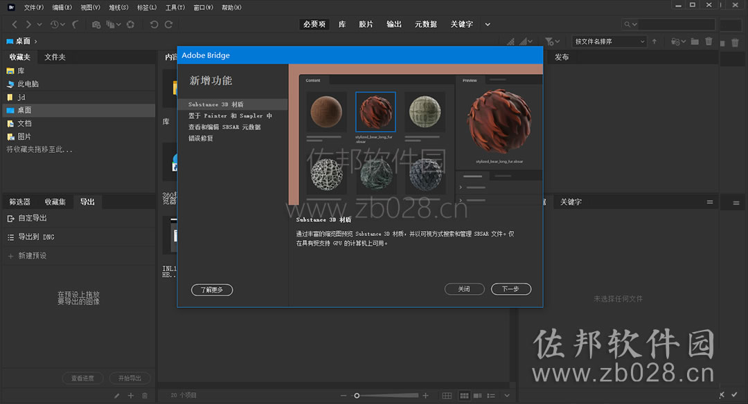Click 自定导出 export preset
The width and height of the screenshot is (748, 404).
(x=79, y=218)
